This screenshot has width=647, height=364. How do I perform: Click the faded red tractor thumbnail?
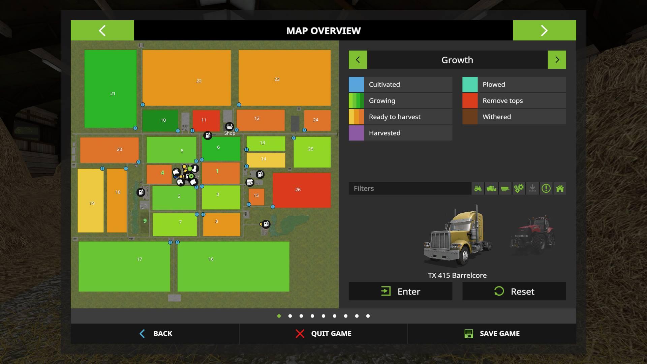point(533,235)
